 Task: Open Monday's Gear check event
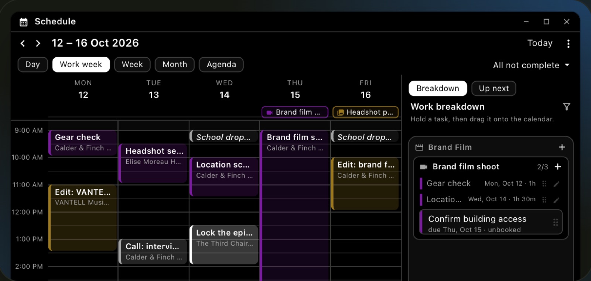point(83,143)
